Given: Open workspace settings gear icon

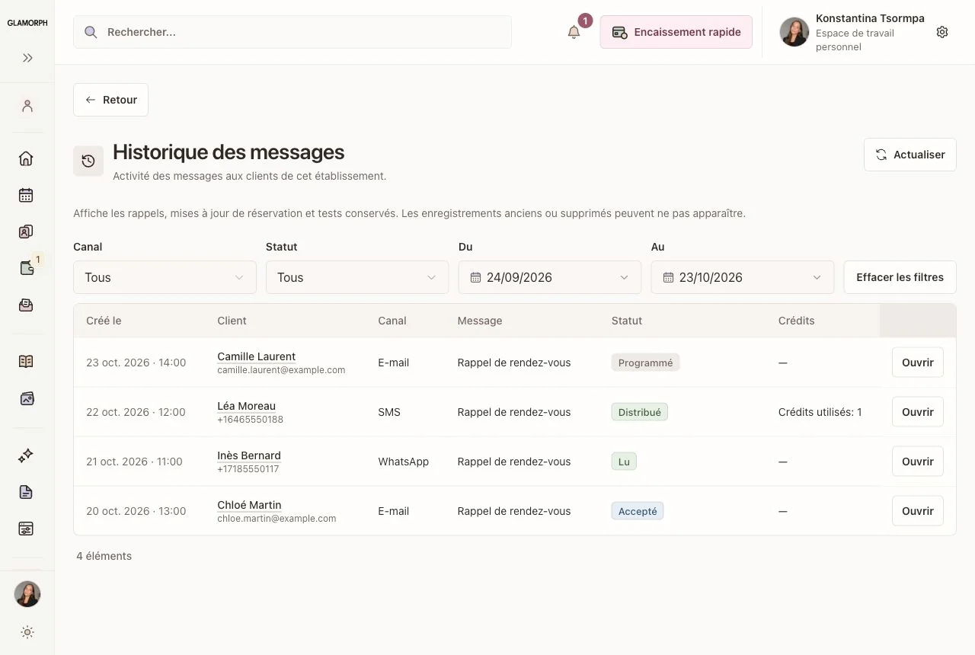Looking at the screenshot, I should click(x=942, y=32).
